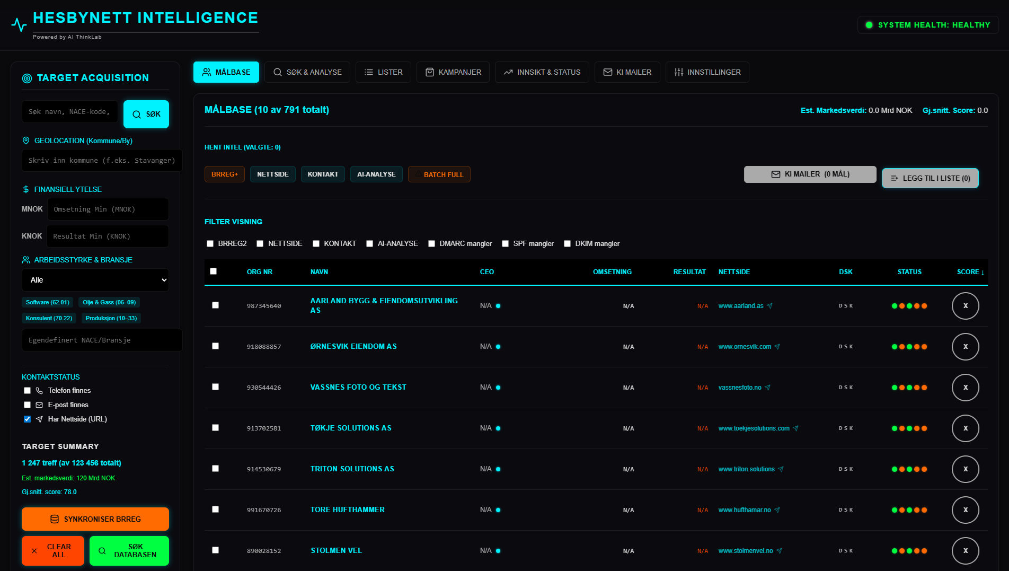The image size is (1009, 571).
Task: Click the X remove icon for Triton Solutions AS
Action: [965, 469]
